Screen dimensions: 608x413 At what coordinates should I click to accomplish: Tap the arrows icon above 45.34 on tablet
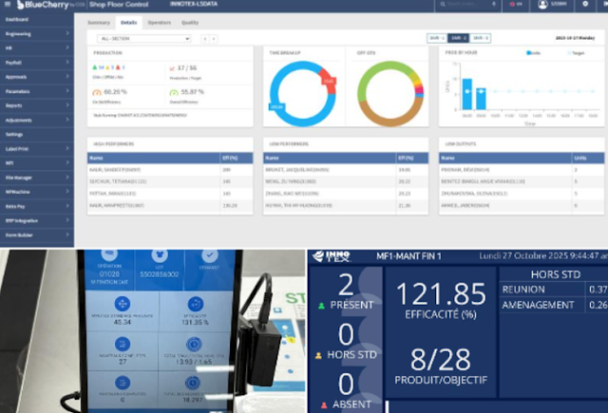click(123, 304)
